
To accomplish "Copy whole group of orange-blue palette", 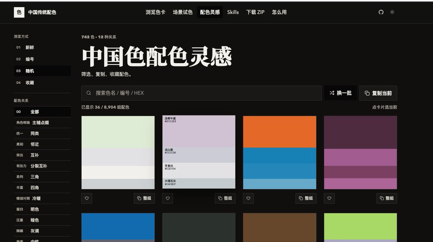I will [306, 198].
